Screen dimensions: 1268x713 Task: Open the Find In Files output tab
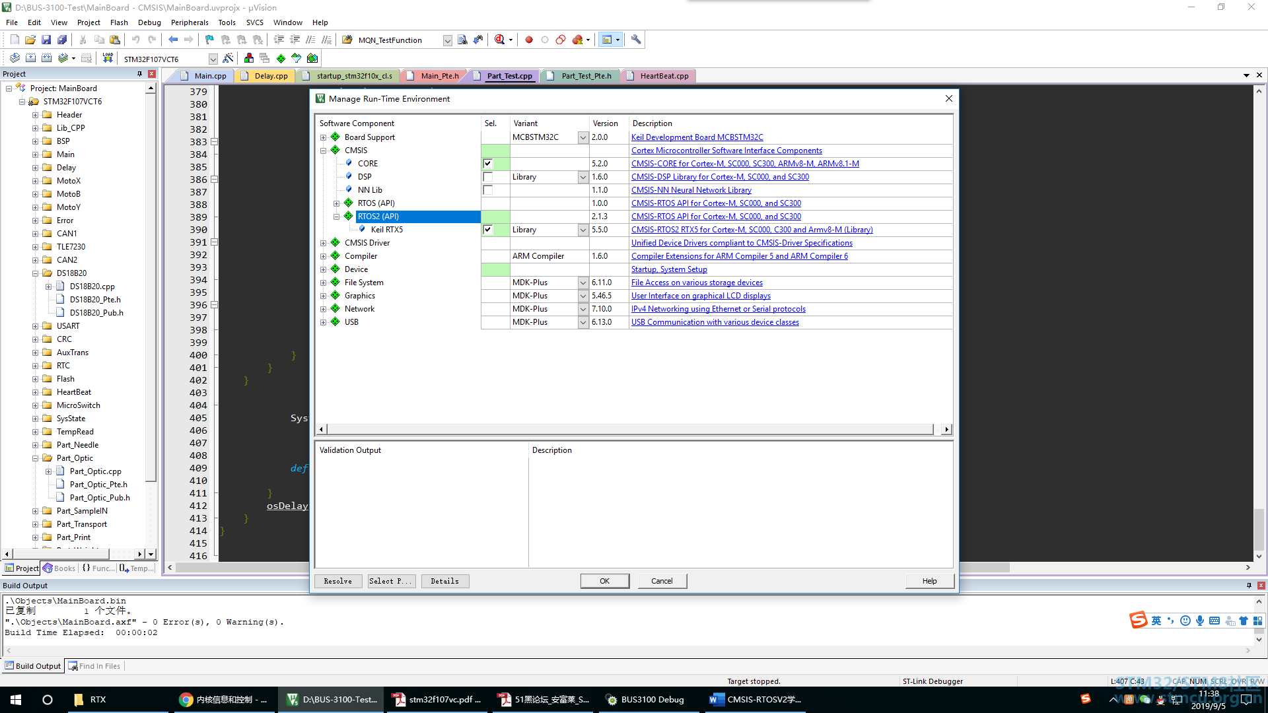pyautogui.click(x=94, y=666)
